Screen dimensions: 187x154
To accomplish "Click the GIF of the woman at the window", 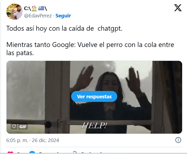I will coord(94,97).
